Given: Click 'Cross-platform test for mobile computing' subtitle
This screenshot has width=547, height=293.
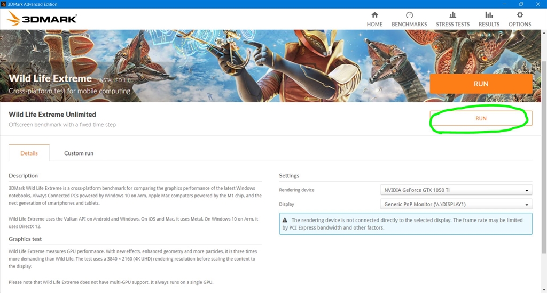Looking at the screenshot, I should pos(69,91).
